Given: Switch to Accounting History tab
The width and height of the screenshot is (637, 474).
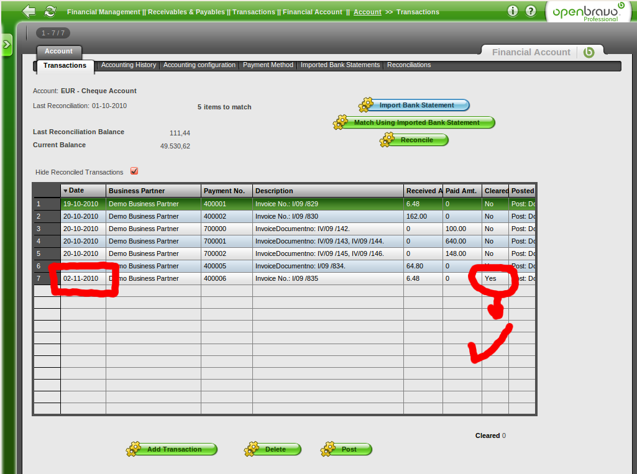Looking at the screenshot, I should pos(129,65).
